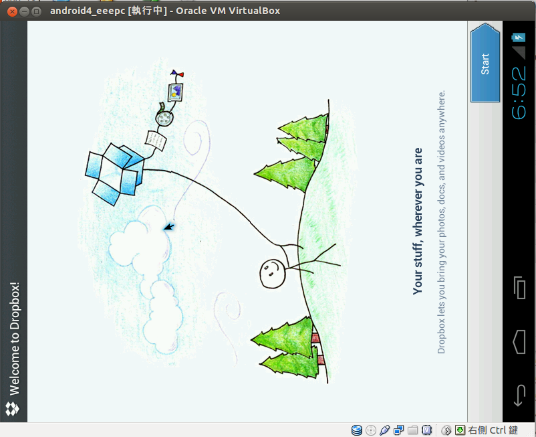536x437 pixels.
Task: Click VirtualBox hard disk activity icon
Action: [356, 430]
